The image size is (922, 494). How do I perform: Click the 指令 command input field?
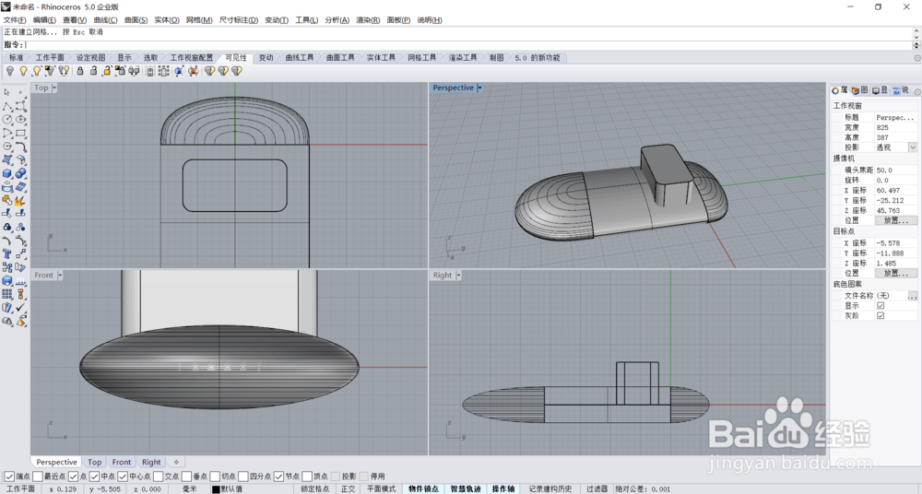click(x=469, y=45)
